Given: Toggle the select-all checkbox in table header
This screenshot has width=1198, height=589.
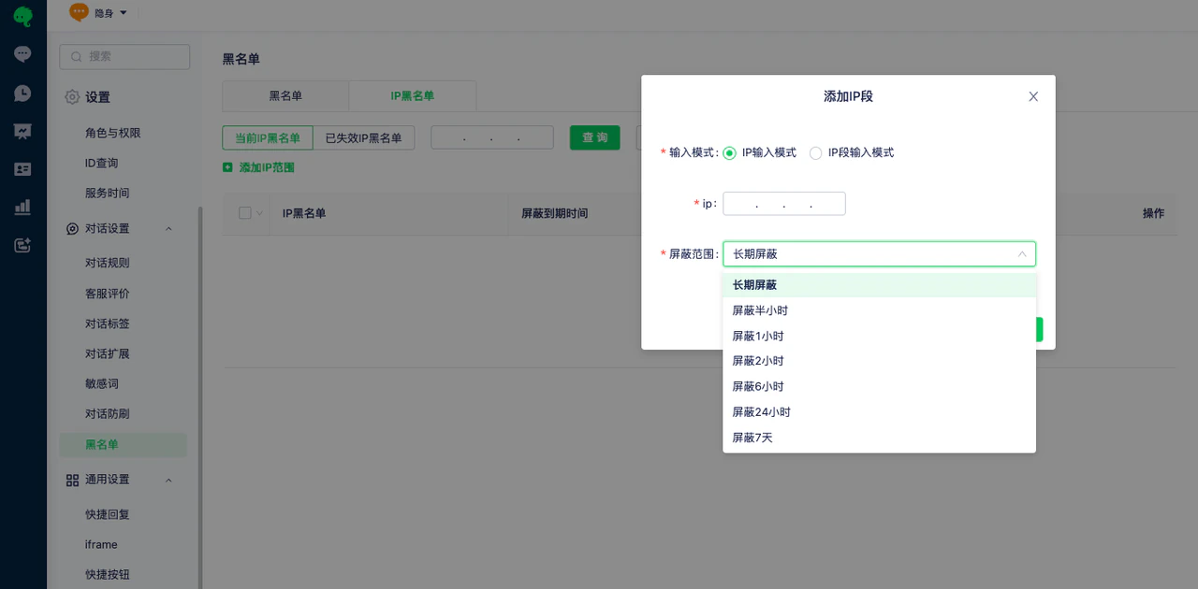Looking at the screenshot, I should point(245,213).
